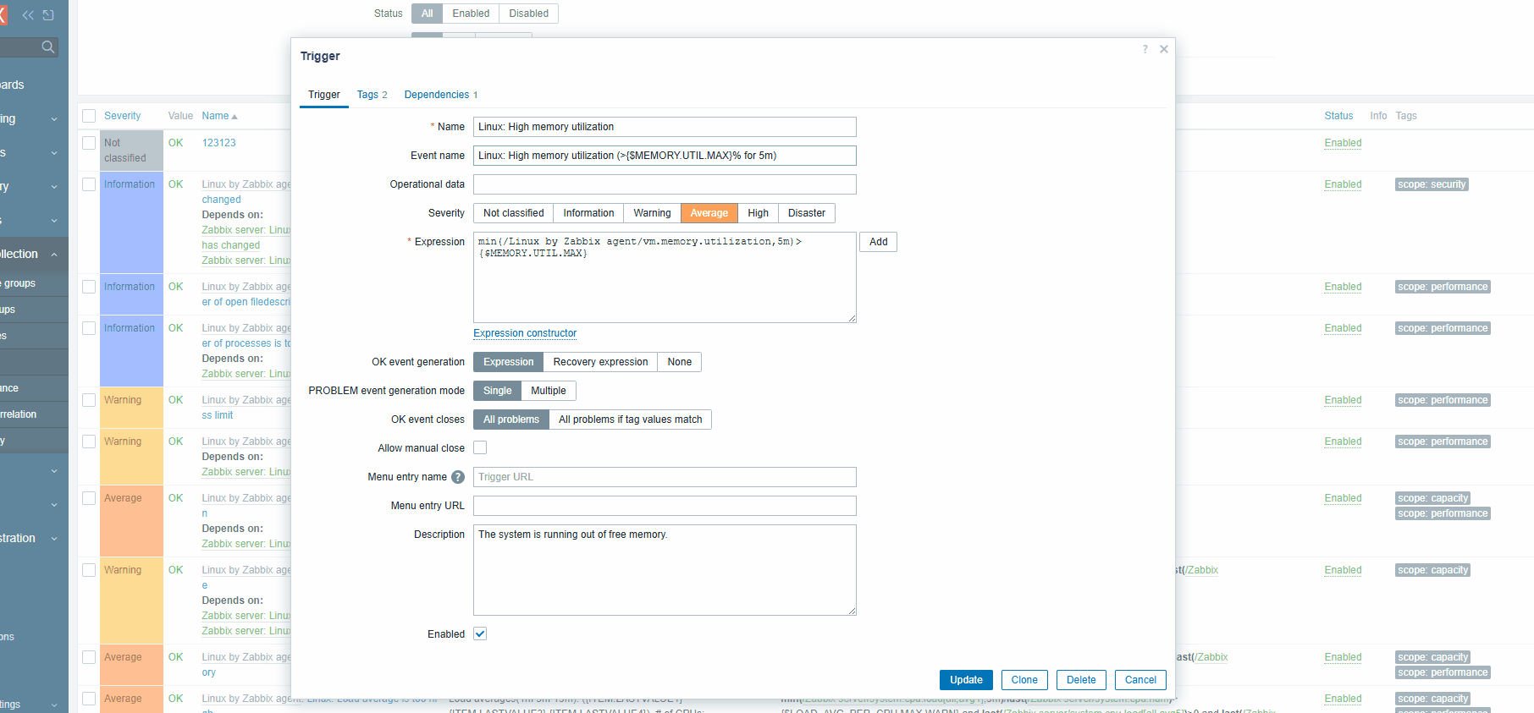The image size is (1534, 713).
Task: Sort the list by the Severity column header
Action: 123,116
